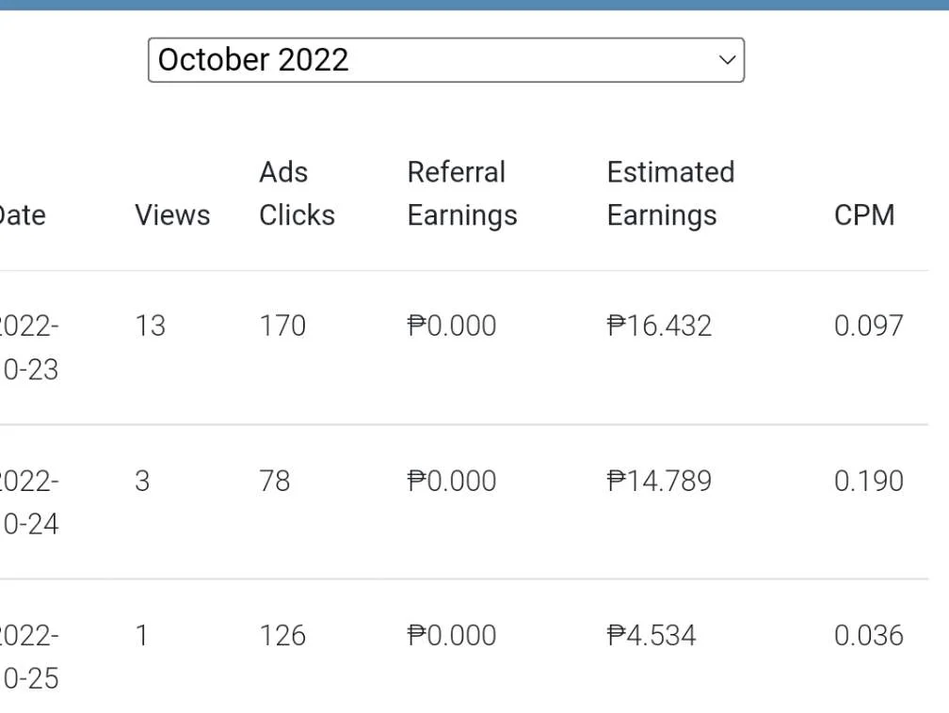Click the ₱14.789 estimated earnings value

point(659,482)
